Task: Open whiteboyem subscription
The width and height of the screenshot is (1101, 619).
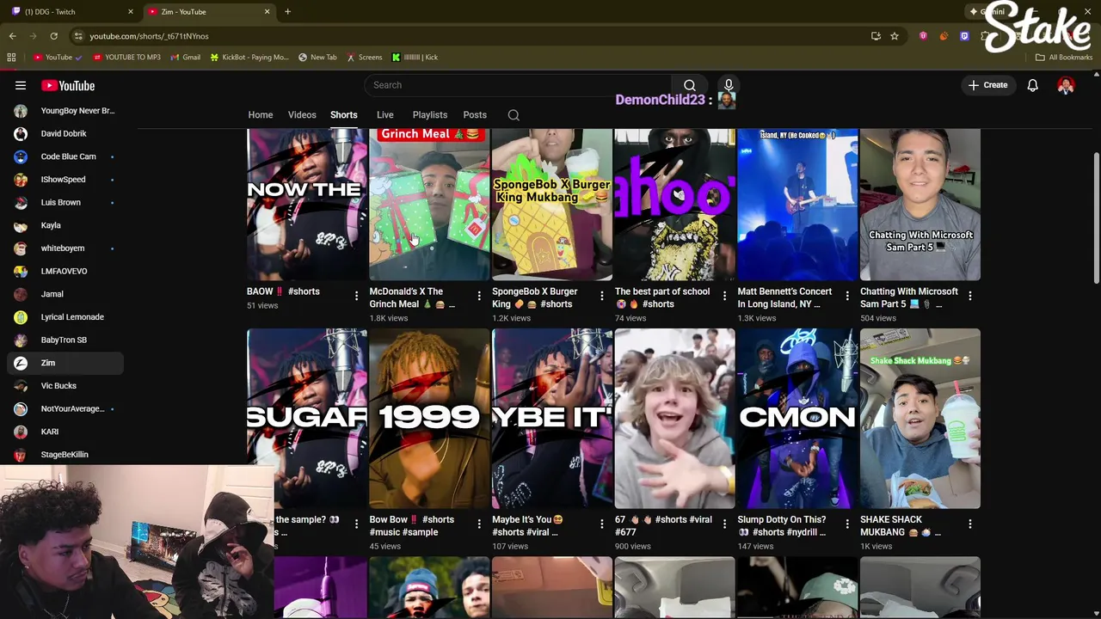Action: click(x=65, y=248)
